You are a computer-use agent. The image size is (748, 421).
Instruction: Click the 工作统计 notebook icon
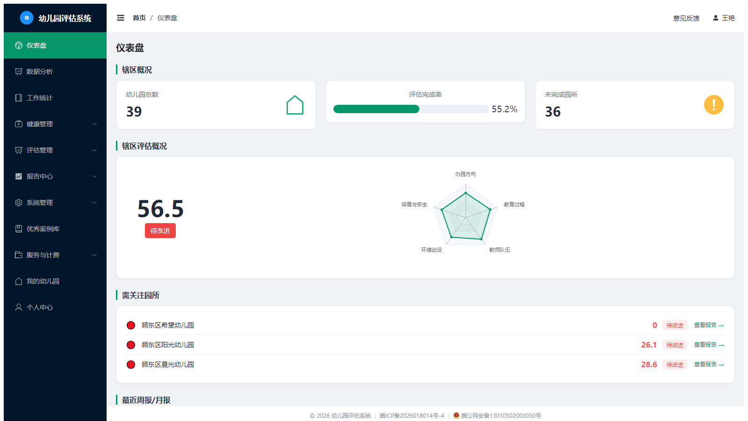tap(19, 98)
